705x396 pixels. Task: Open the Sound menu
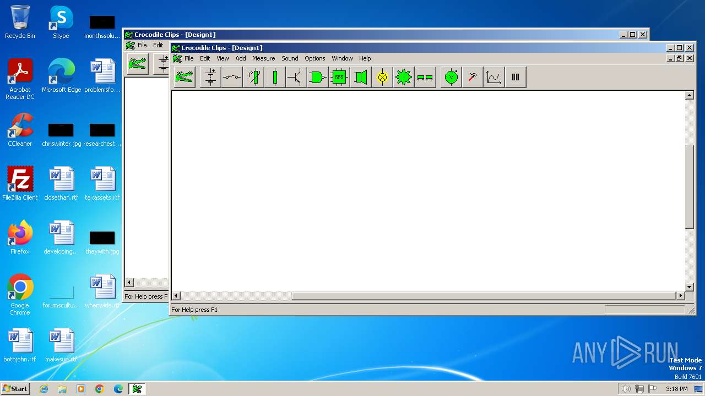(x=290, y=58)
